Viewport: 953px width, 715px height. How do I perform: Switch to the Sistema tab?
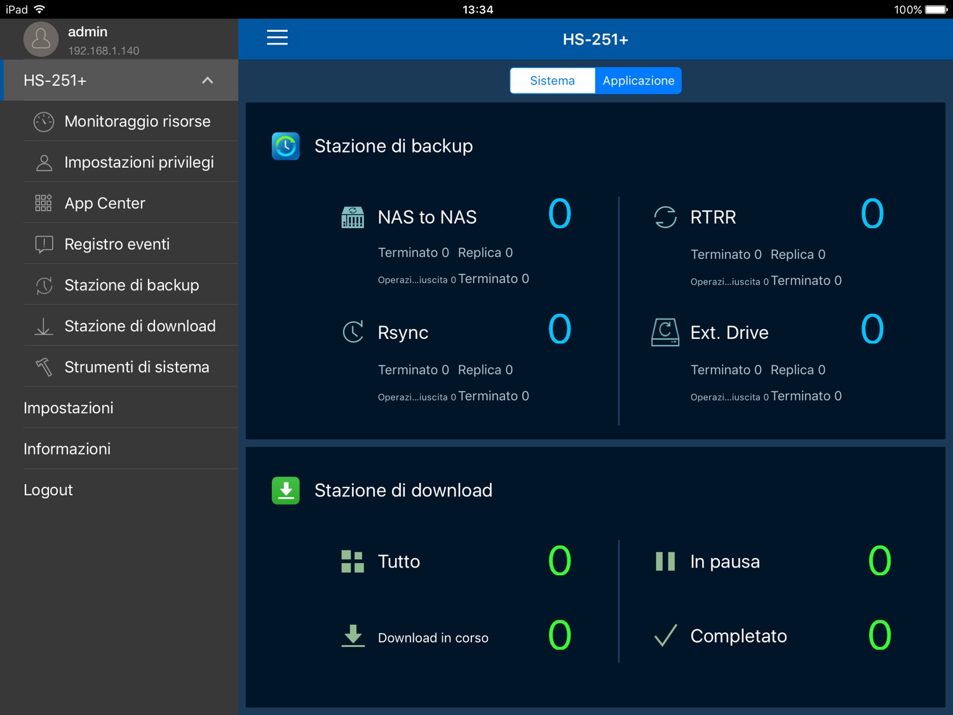pyautogui.click(x=552, y=81)
